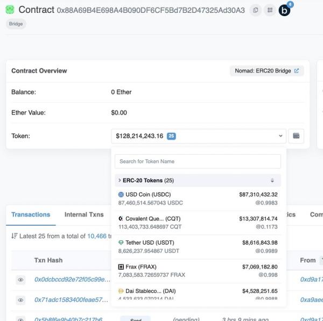The image size is (323, 321).
Task: Click the Dai Stablecoin token icon
Action: (x=121, y=291)
